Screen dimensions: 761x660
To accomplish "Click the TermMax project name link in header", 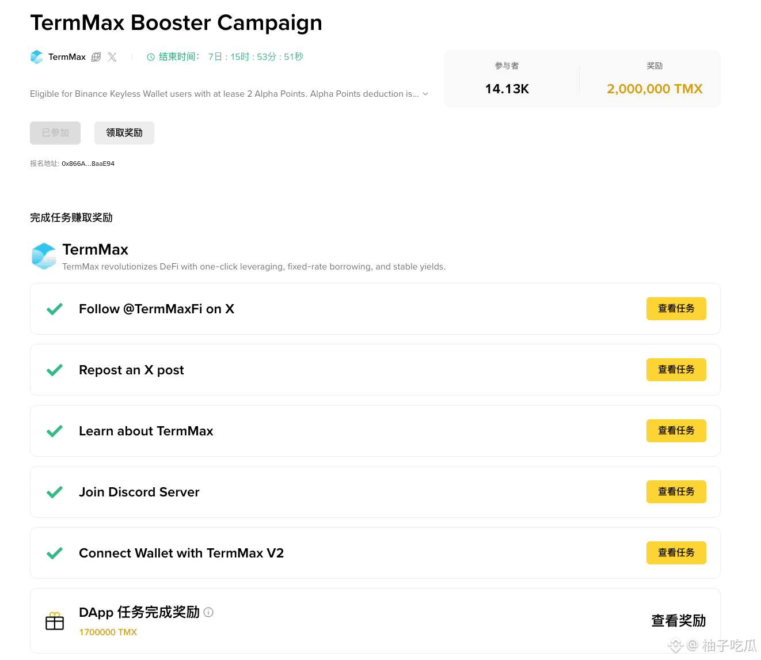I will [67, 57].
